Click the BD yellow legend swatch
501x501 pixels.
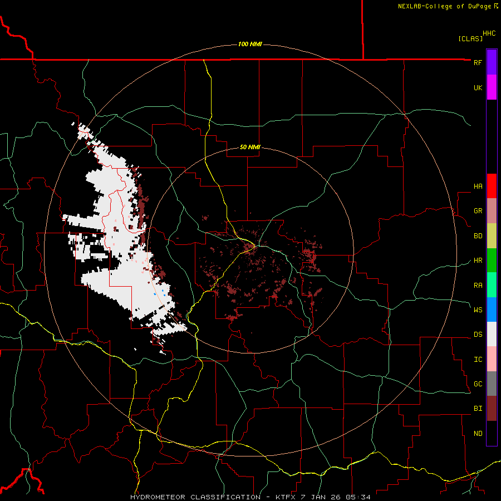tap(492, 236)
